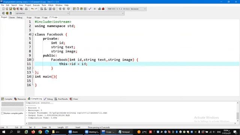Click the Save toolbar icon
The image size is (240, 135).
[10, 9]
